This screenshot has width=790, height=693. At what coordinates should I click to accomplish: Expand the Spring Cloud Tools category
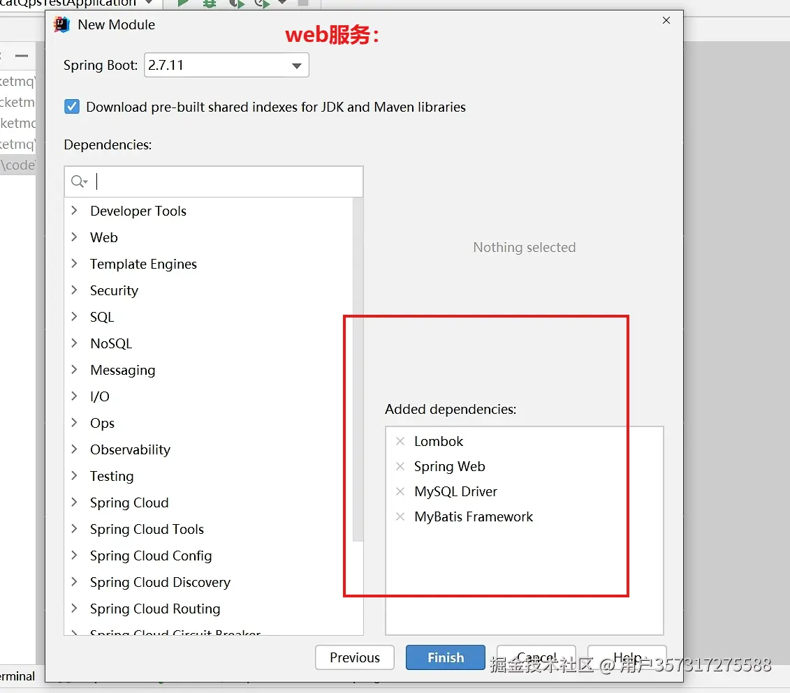[74, 528]
